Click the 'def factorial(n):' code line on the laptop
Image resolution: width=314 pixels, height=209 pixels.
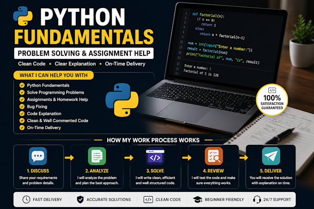[x=208, y=15]
